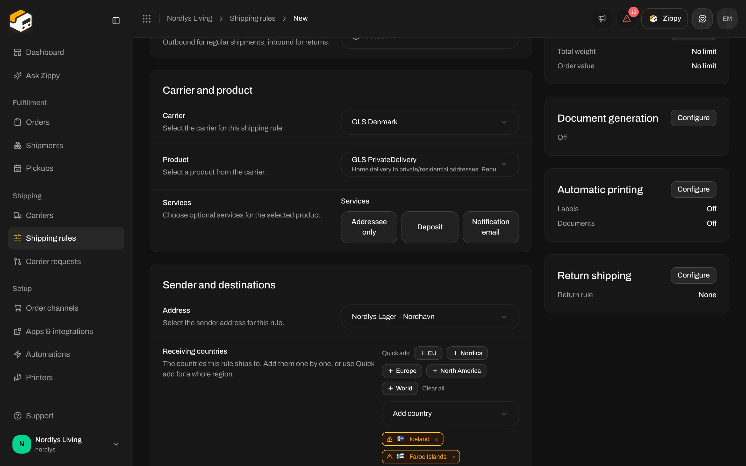The width and height of the screenshot is (746, 466).
Task: Click the Shipments boxes icon
Action: pos(18,145)
